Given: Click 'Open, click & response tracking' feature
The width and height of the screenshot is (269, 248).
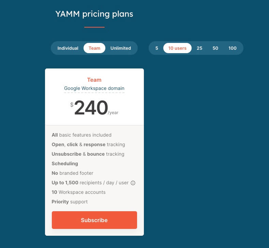Looking at the screenshot, I should pyautogui.click(x=88, y=144).
